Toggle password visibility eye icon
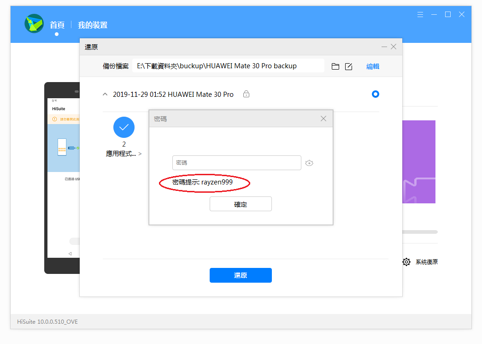The height and width of the screenshot is (344, 482). click(309, 163)
